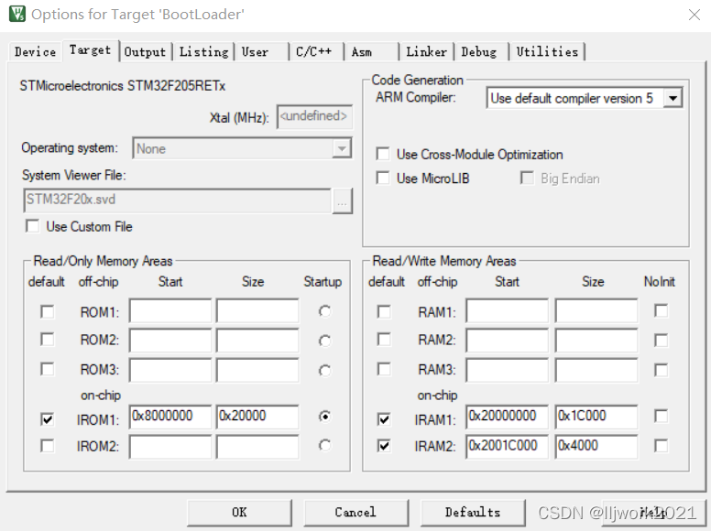Restore settings with Defaults button
Viewport: 711px width, 531px height.
tap(473, 513)
